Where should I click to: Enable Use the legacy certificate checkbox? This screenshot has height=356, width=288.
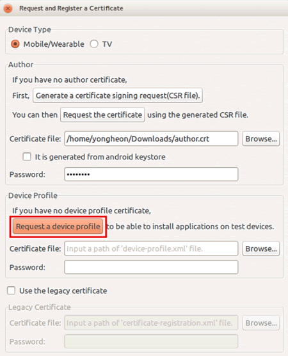11,291
